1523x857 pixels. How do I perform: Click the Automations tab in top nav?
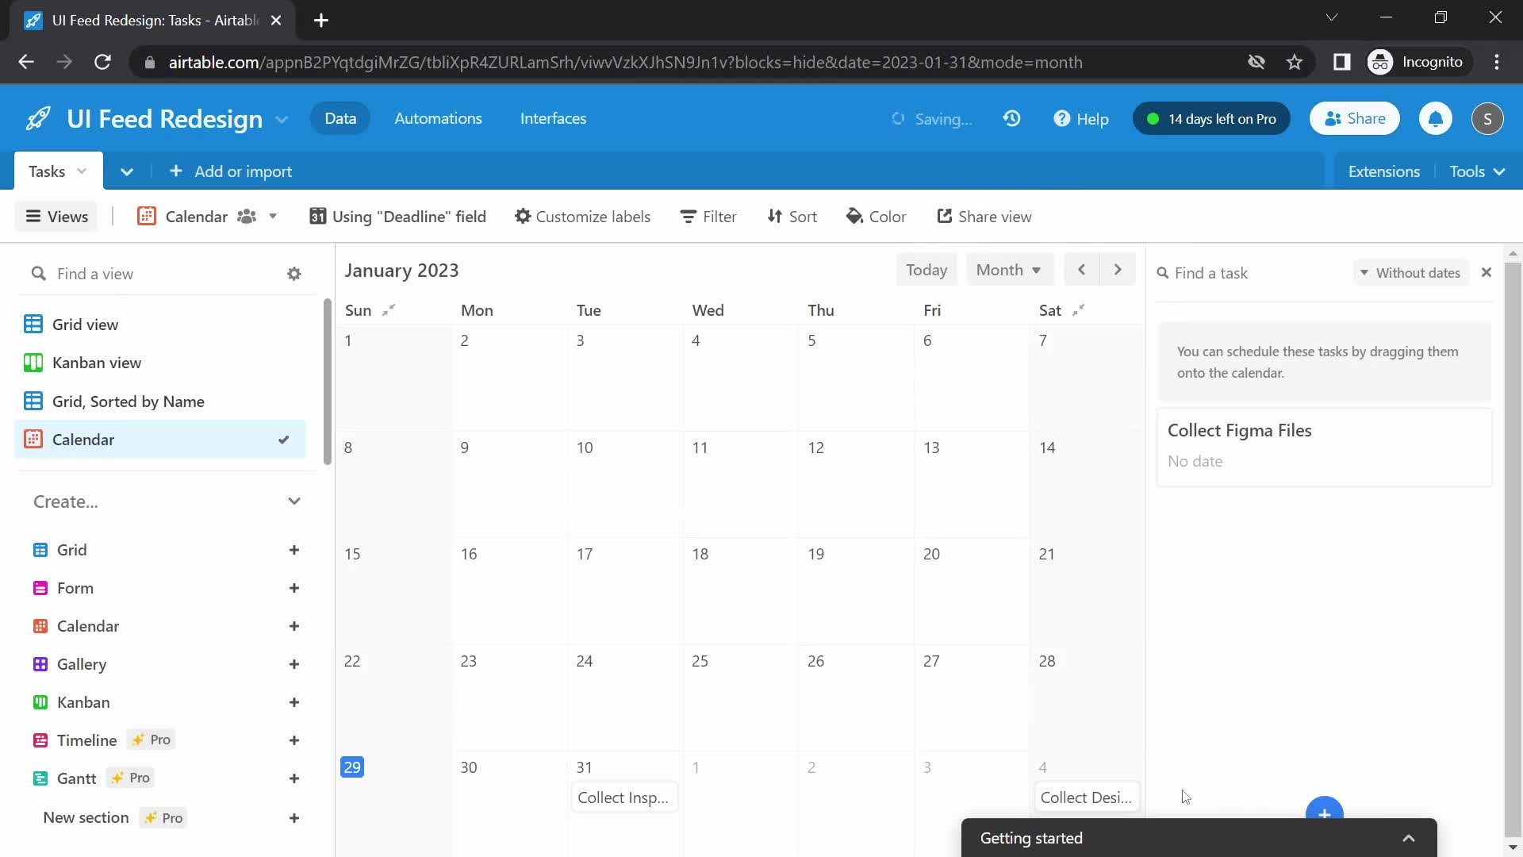click(x=439, y=118)
